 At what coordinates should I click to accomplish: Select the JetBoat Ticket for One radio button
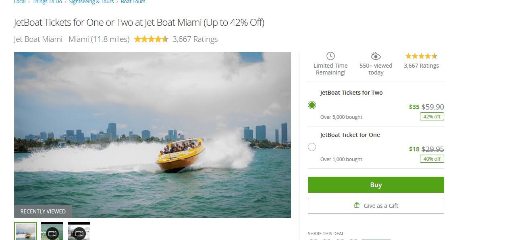click(x=312, y=147)
